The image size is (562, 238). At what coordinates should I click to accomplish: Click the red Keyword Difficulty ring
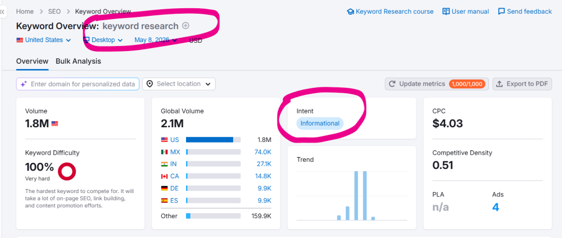coord(66,171)
